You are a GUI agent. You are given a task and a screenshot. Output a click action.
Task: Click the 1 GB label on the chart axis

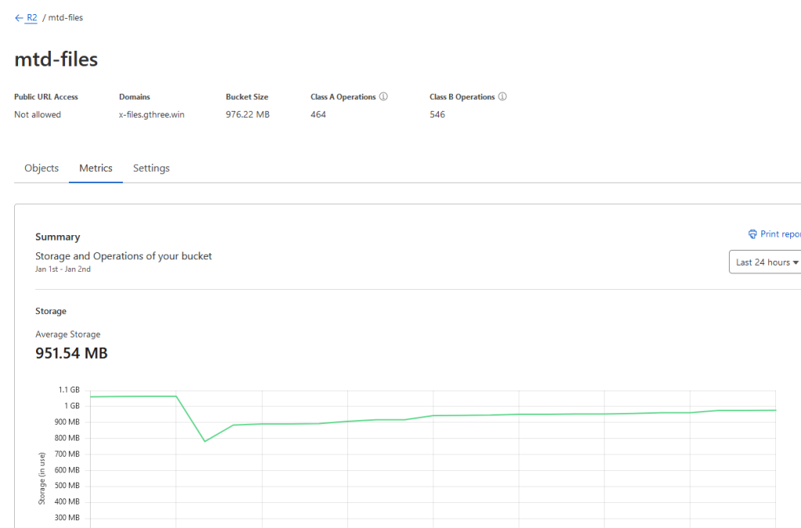[71, 405]
